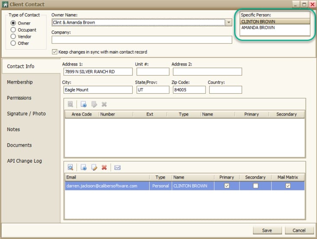Select darren.jackson@calibersoftware.com email cell
Viewport: 317px width, 239px height.
coord(107,186)
